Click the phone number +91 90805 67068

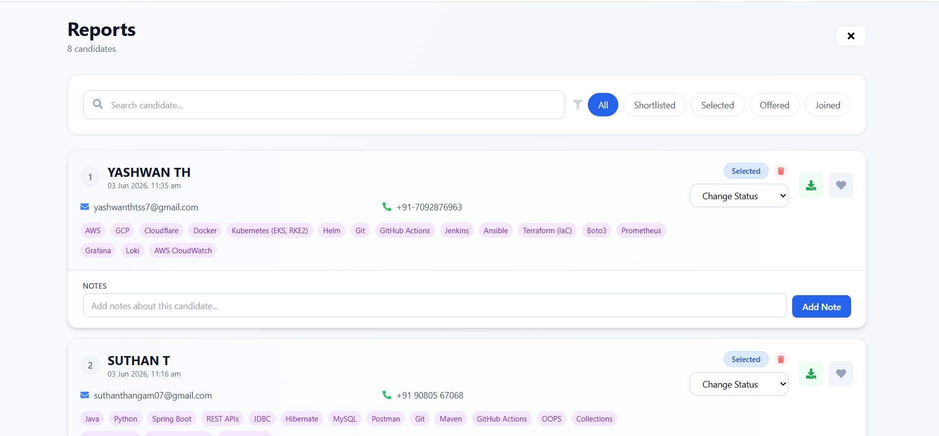coord(430,396)
